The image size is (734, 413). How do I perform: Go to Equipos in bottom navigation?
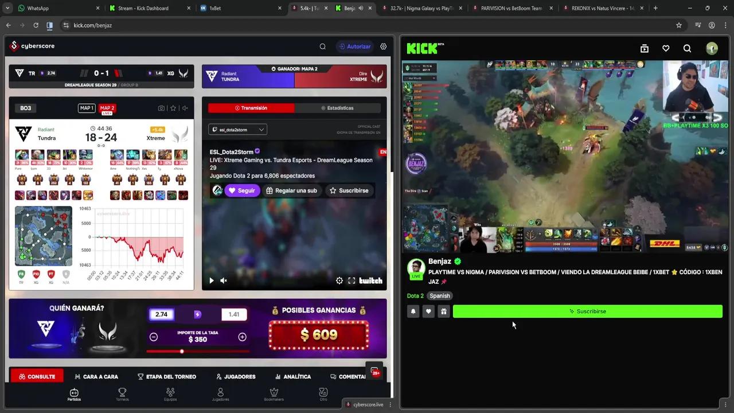(170, 395)
